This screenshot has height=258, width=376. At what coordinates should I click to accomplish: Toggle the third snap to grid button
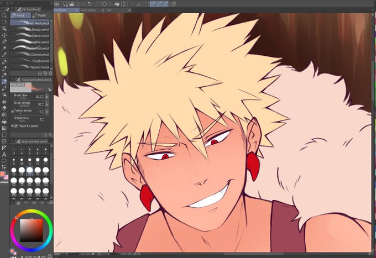click(165, 4)
